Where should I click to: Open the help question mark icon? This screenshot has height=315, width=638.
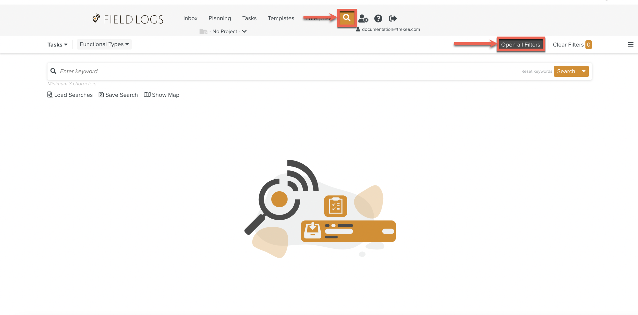(x=378, y=19)
